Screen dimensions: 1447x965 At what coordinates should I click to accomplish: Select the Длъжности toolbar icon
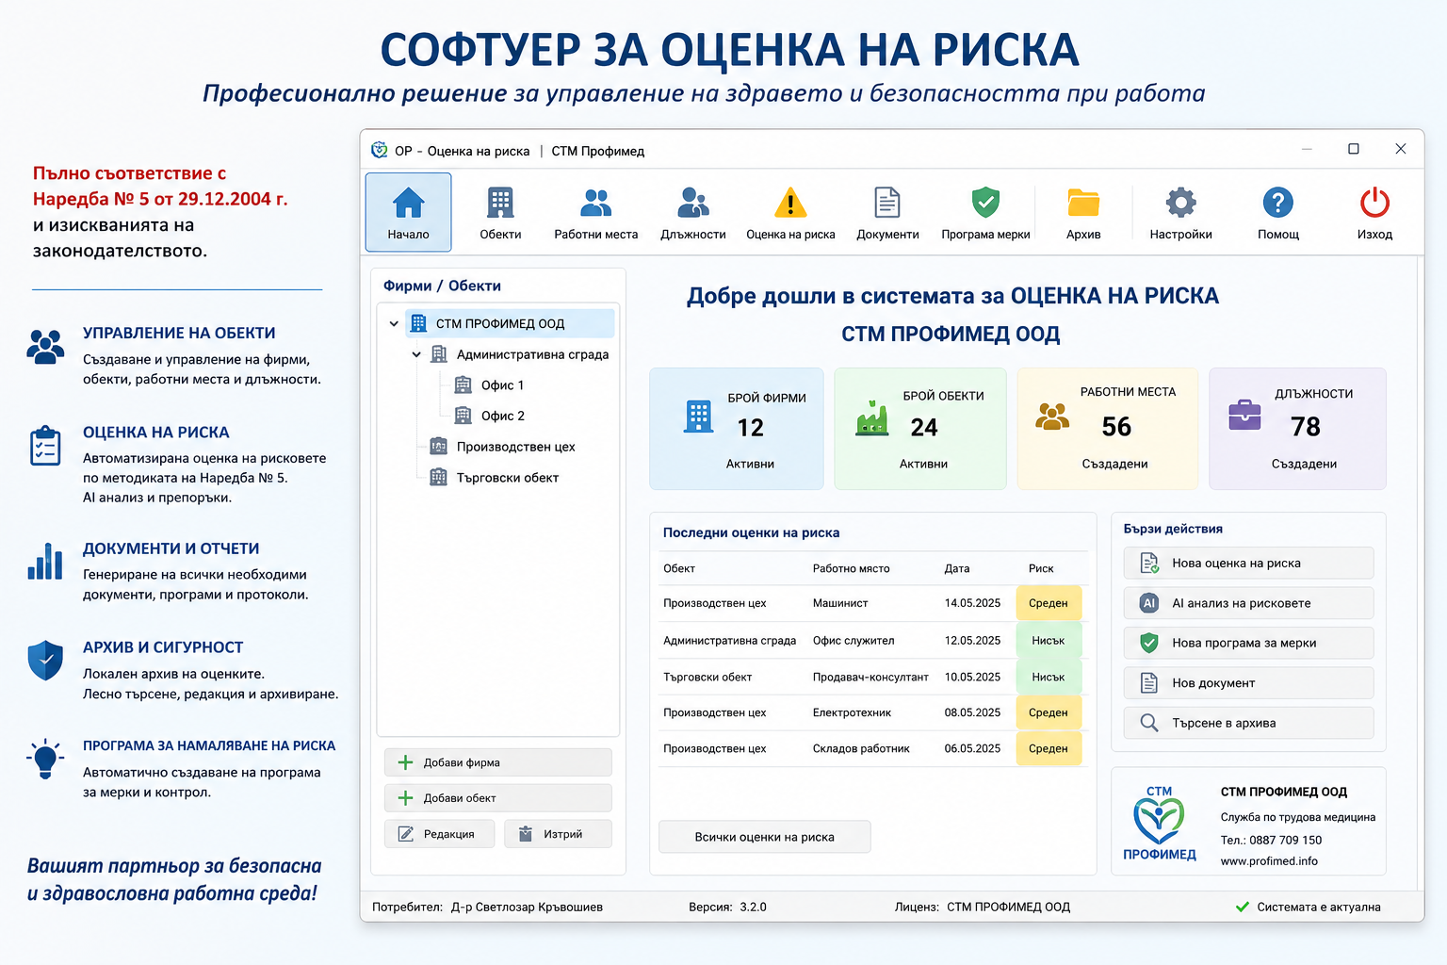[693, 212]
